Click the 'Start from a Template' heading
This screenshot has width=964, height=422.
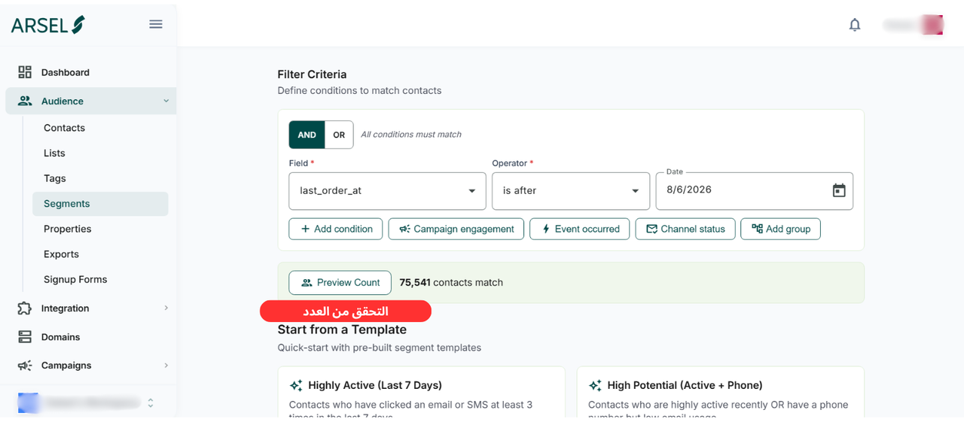tap(342, 329)
